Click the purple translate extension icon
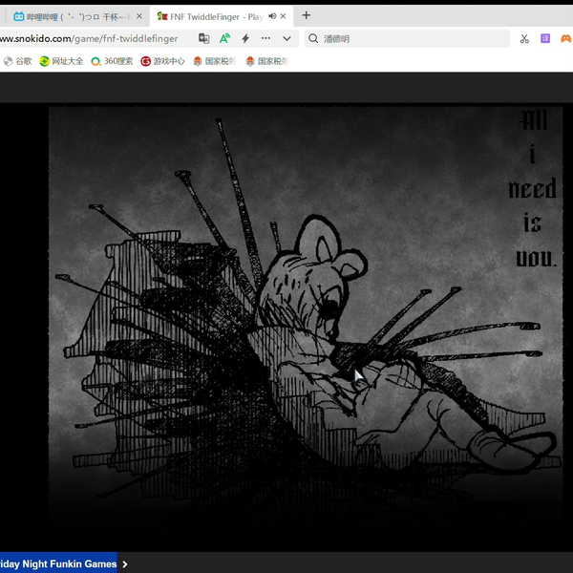Image resolution: width=573 pixels, height=573 pixels. [x=545, y=38]
